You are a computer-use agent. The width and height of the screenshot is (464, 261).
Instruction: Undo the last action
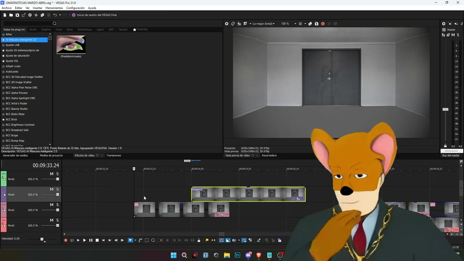pyautogui.click(x=55, y=15)
